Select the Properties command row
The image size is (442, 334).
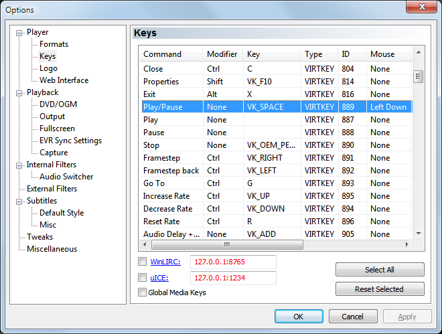click(276, 82)
